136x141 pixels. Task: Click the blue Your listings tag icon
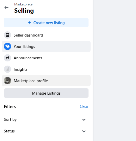point(7,46)
